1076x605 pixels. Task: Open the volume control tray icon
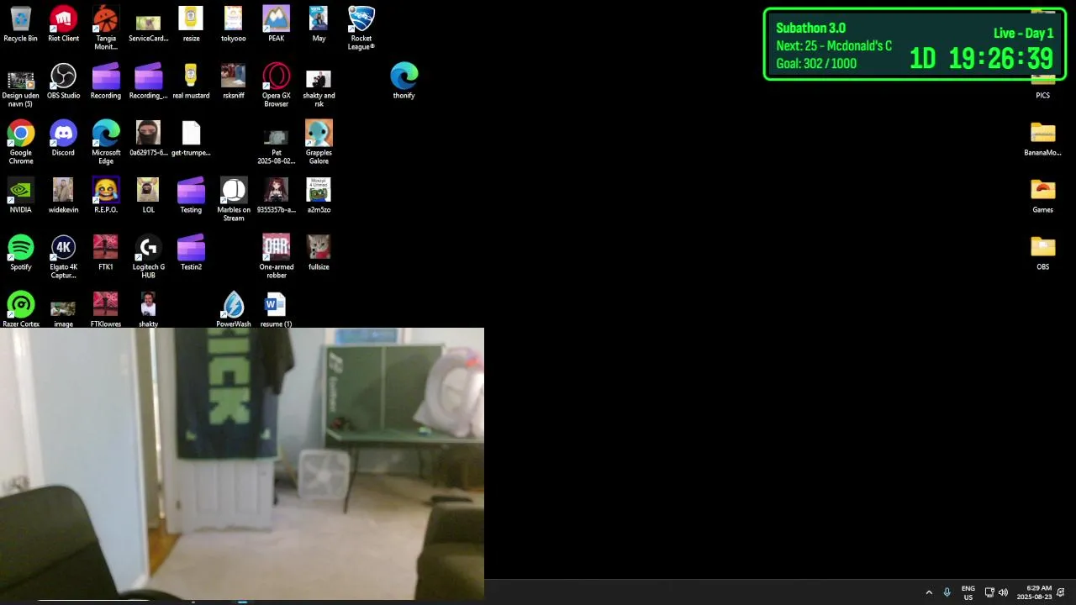[1003, 592]
